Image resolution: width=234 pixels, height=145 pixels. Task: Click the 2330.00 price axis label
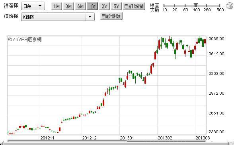click(x=216, y=132)
